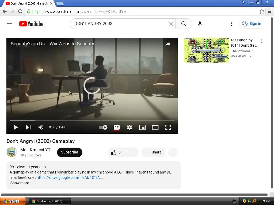Open Chrome menu

(x=269, y=11)
